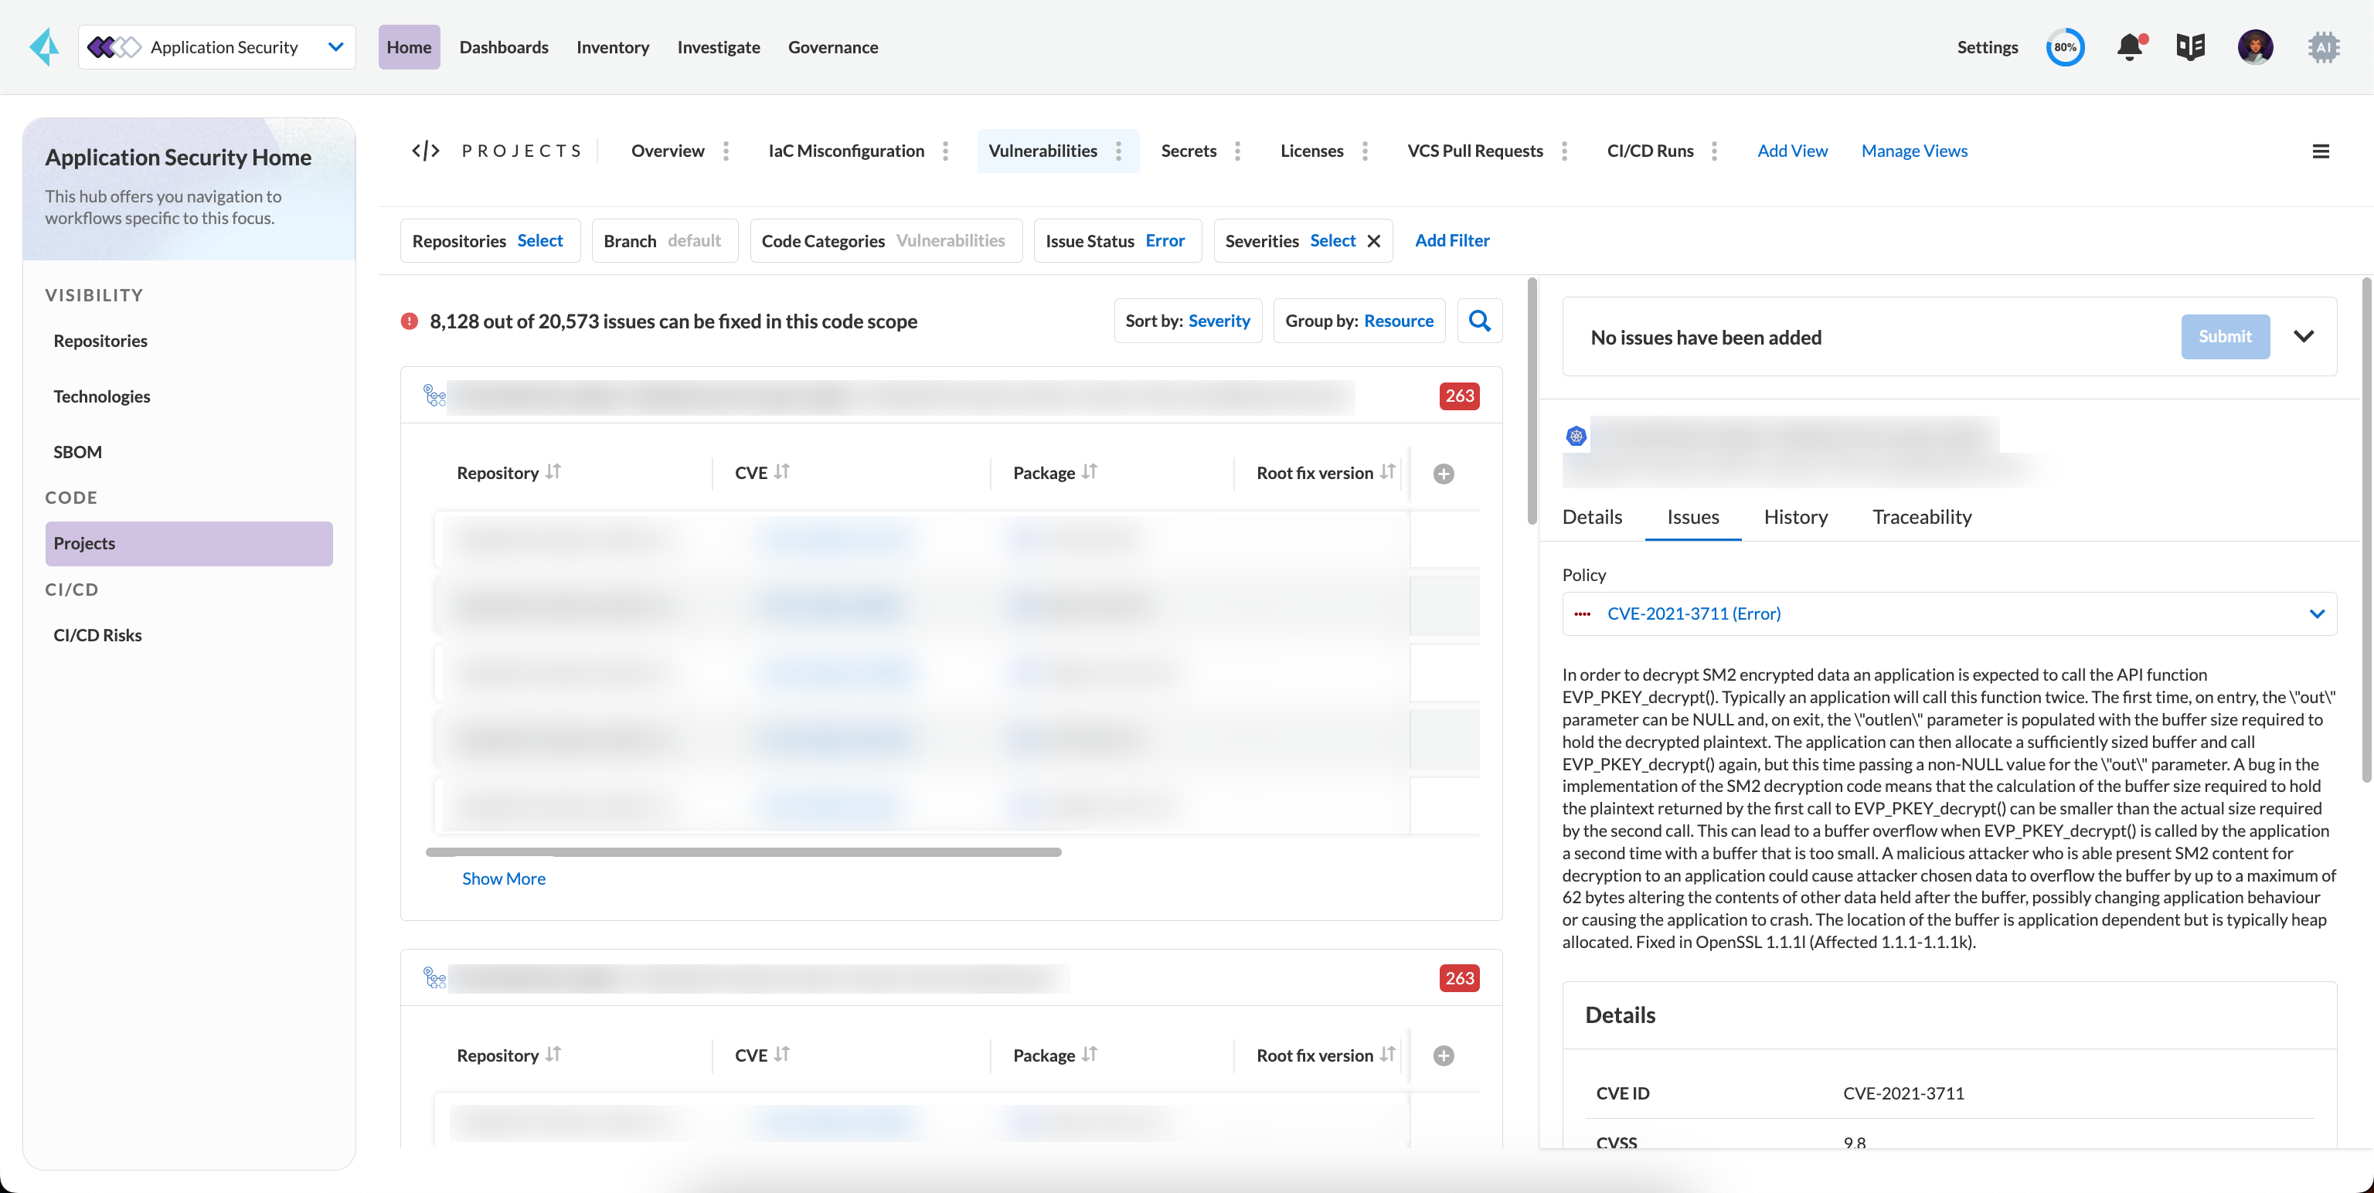Open the IaC Misconfiguration view options menu
Image resolution: width=2374 pixels, height=1193 pixels.
(x=946, y=151)
